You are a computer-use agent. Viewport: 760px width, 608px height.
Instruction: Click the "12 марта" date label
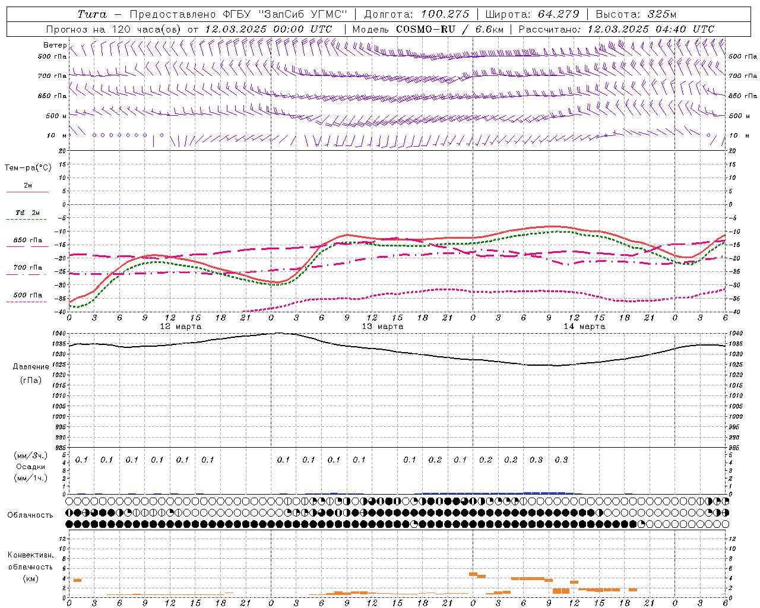[x=180, y=327]
